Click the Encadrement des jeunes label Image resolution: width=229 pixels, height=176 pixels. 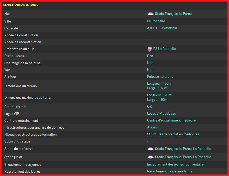click(x=23, y=165)
